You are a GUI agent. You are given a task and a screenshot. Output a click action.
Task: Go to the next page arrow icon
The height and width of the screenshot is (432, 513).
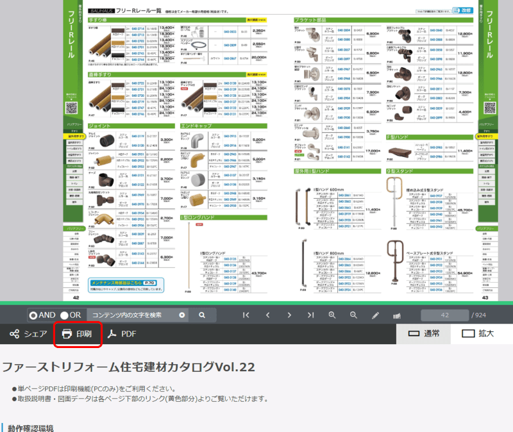coord(289,315)
